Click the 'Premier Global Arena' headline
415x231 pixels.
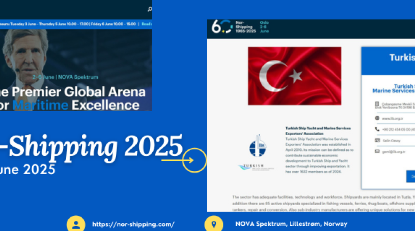click(x=78, y=92)
